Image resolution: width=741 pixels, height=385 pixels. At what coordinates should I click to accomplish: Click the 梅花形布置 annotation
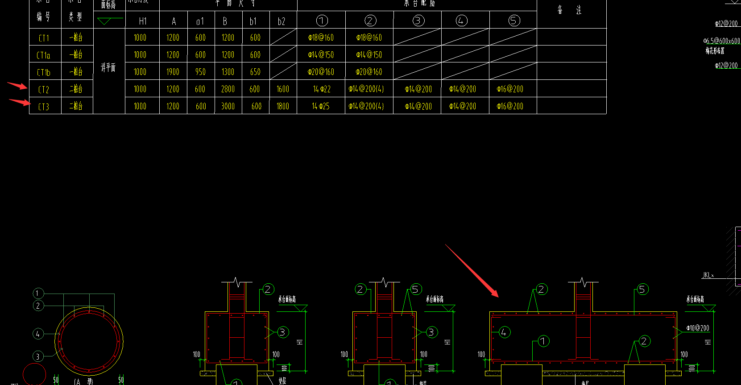[x=715, y=51]
